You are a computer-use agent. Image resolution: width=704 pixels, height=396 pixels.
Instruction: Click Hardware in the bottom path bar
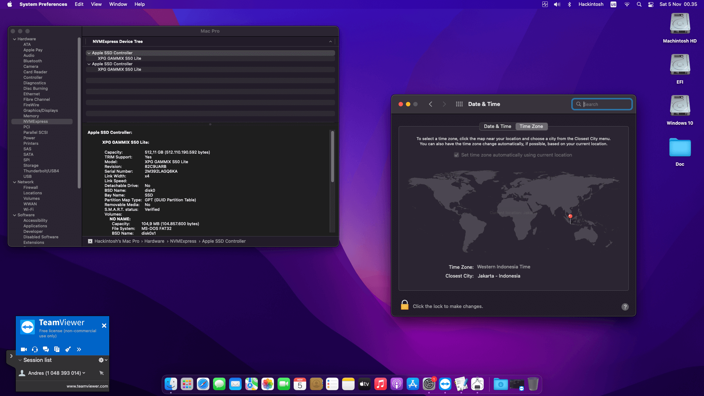154,241
